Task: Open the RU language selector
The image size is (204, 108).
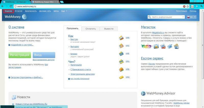Action: coord(192,17)
